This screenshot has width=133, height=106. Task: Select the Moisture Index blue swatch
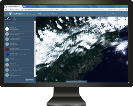click(7, 55)
